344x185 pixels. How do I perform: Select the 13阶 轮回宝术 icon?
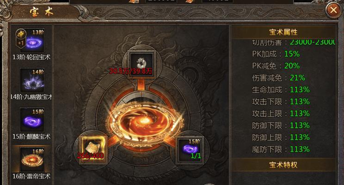click(32, 40)
